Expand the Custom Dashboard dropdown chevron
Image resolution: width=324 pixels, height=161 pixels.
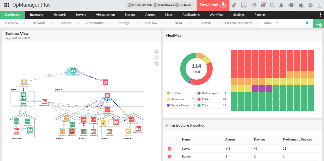(x=257, y=23)
